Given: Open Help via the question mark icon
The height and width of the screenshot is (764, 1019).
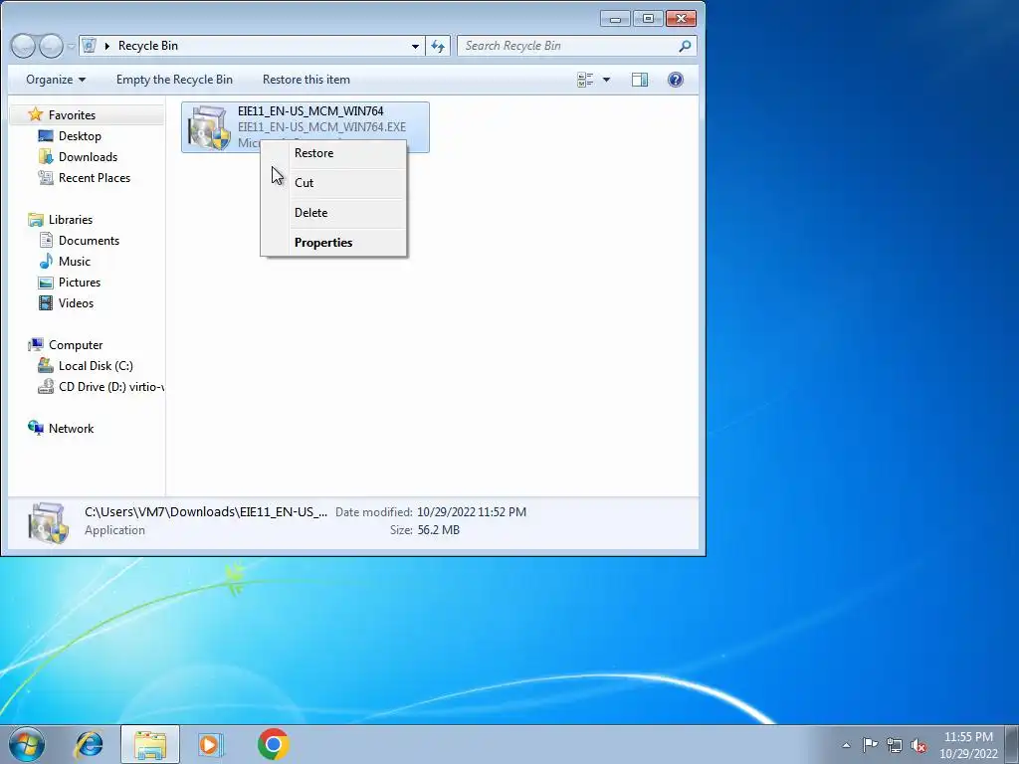Looking at the screenshot, I should pos(676,80).
